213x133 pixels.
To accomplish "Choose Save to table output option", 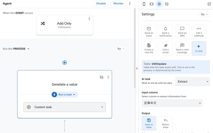I will (149, 123).
